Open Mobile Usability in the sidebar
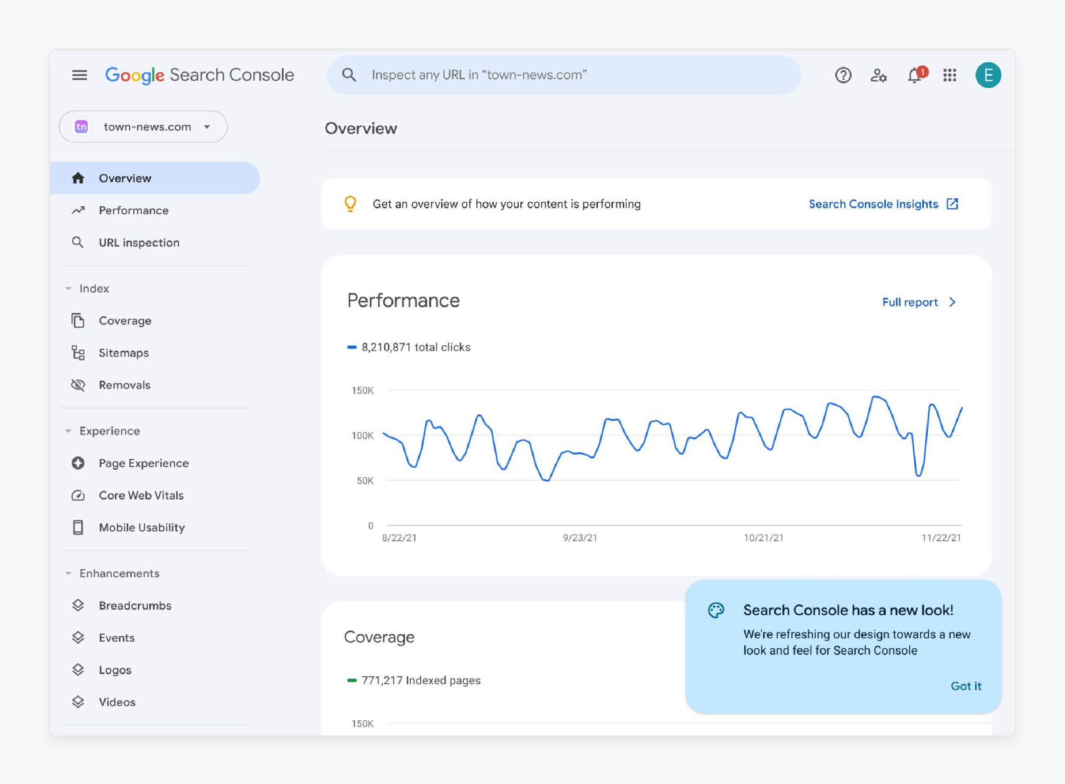The height and width of the screenshot is (784, 1065). (x=155, y=527)
